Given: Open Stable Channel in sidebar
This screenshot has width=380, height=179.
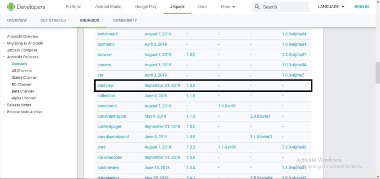Looking at the screenshot, I should coord(24,78).
